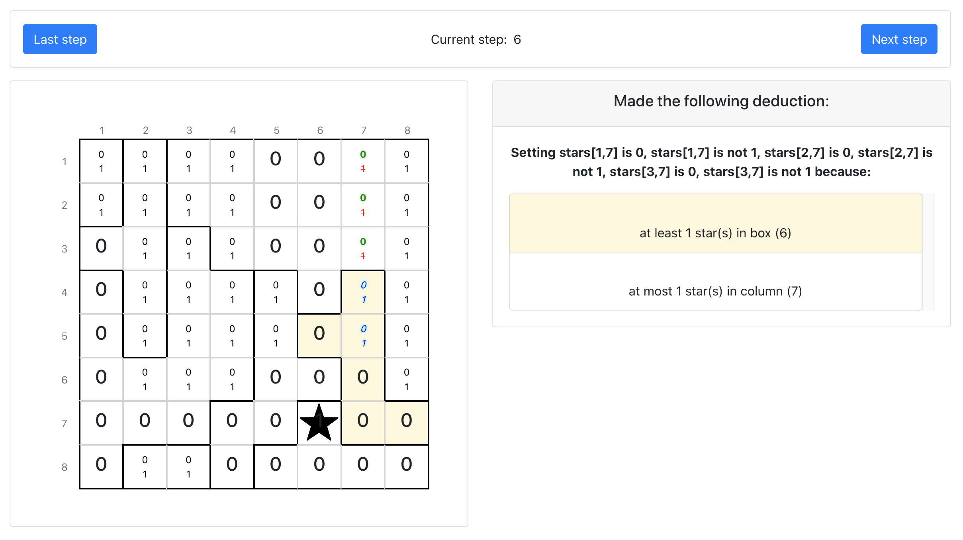Click the grid cell at row 1, column 7
The image size is (963, 540).
coord(363,161)
